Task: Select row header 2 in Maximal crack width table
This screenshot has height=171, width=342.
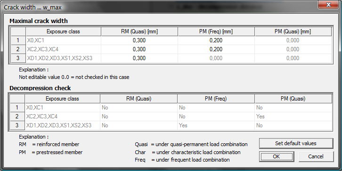Action: [18, 49]
